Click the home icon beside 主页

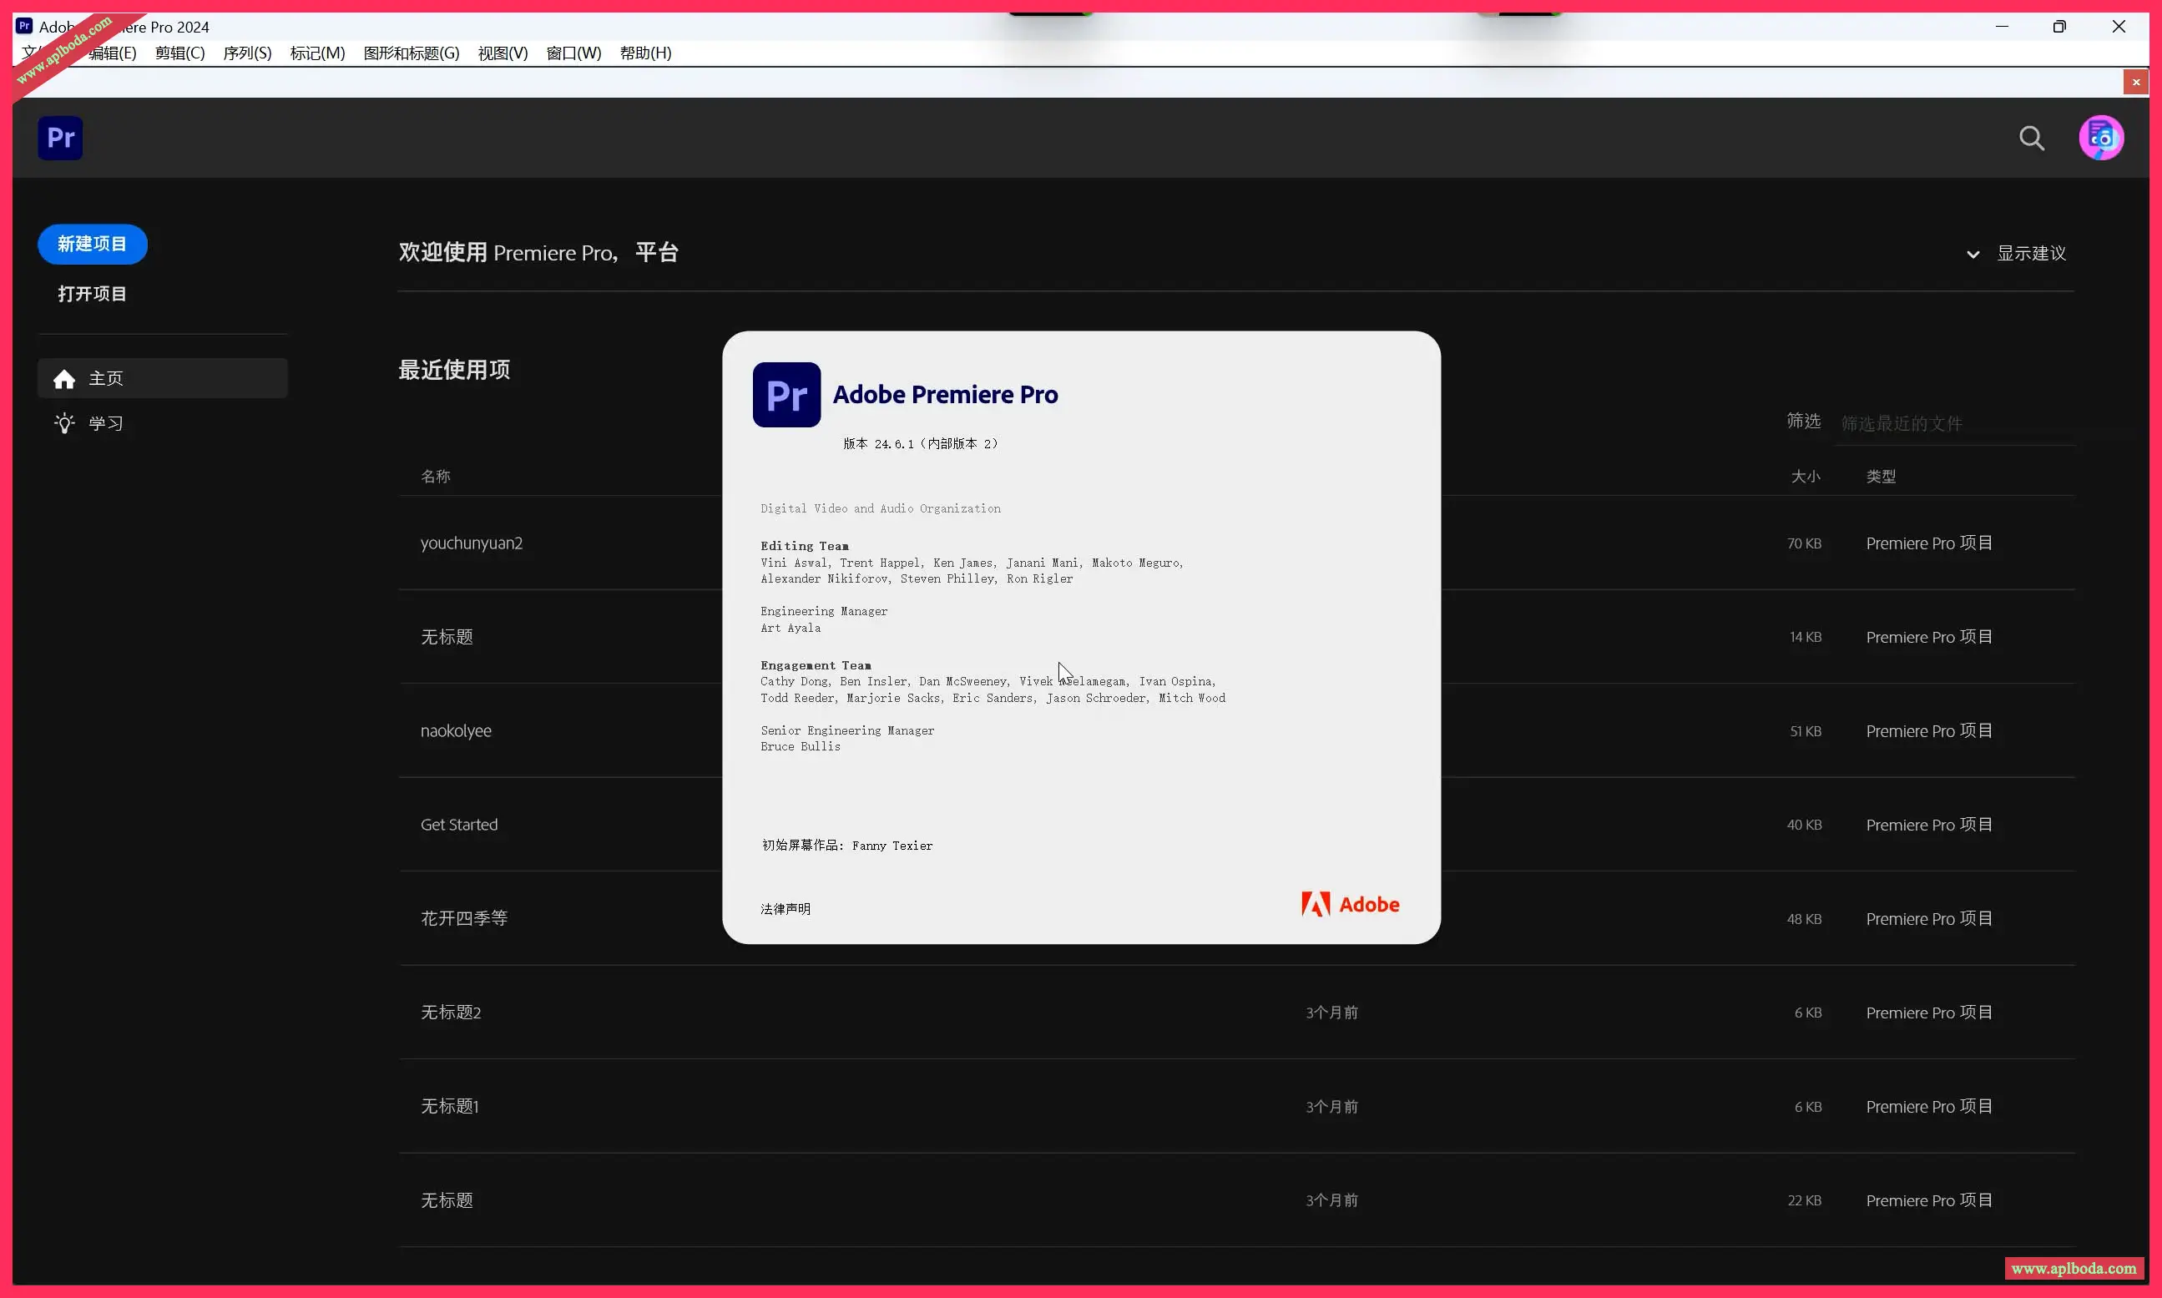point(63,379)
